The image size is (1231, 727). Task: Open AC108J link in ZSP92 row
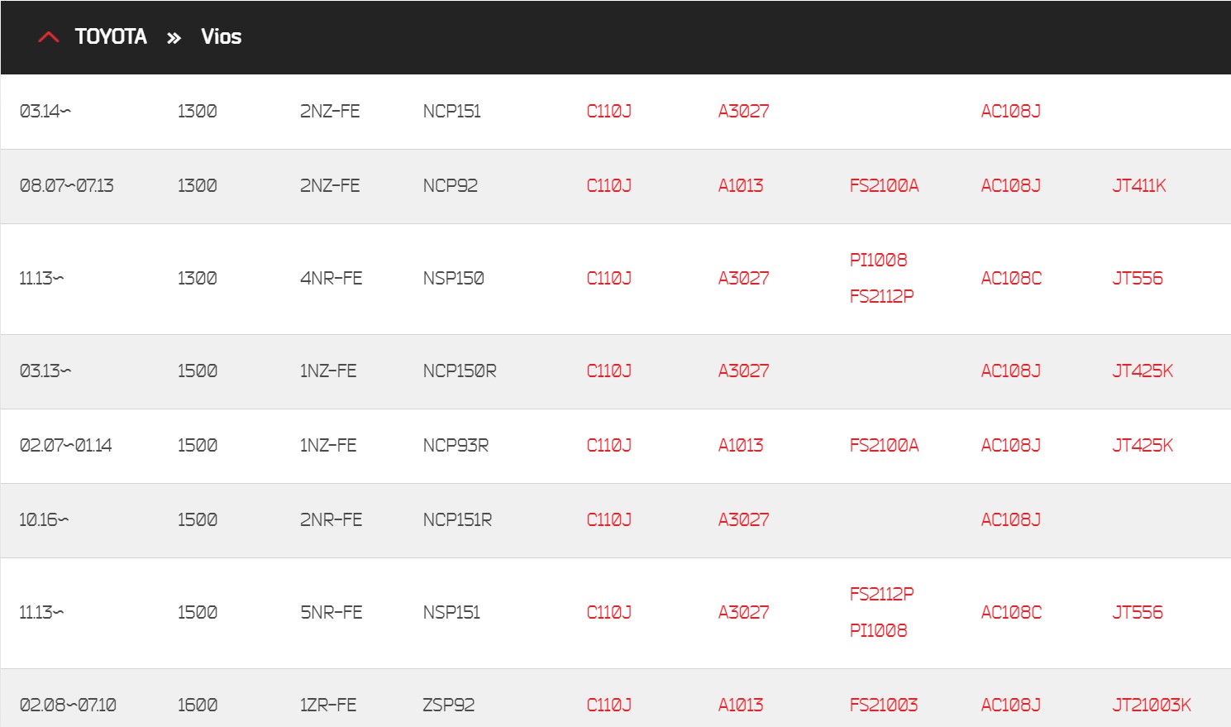point(1010,705)
